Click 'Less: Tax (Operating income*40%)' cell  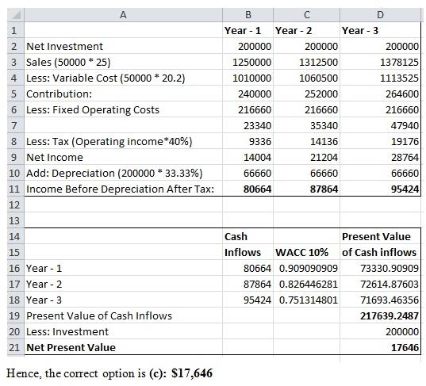123,141
